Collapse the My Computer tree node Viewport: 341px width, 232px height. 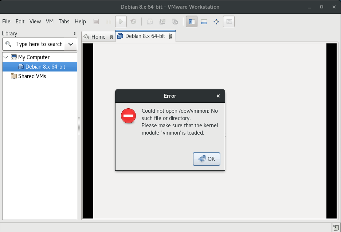tap(6, 57)
